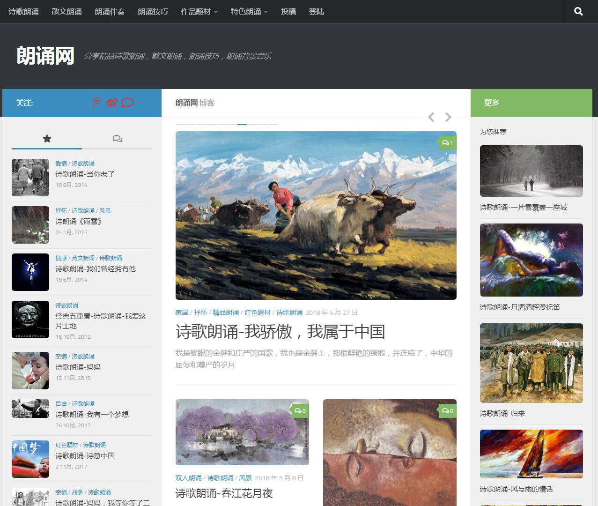Image resolution: width=598 pixels, height=506 pixels.
Task: Select the last slider indicator dash
Action: [273, 124]
